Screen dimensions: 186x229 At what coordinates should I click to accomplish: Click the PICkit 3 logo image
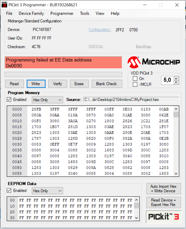click(x=164, y=217)
